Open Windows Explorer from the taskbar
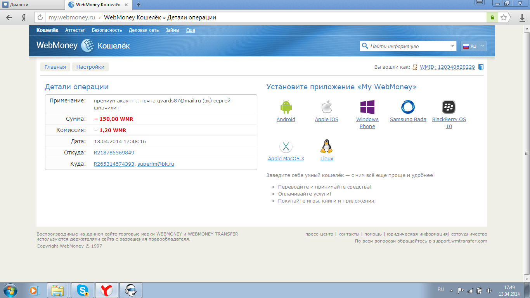 pyautogui.click(x=57, y=290)
